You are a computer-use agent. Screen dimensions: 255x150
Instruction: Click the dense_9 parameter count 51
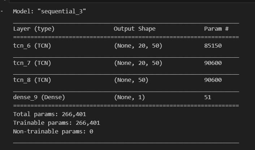(208, 97)
